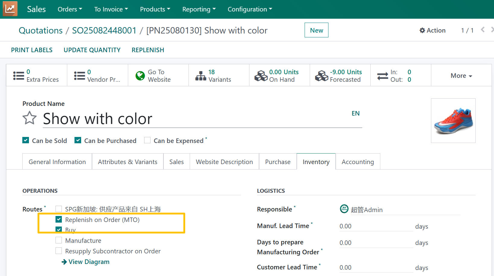Uncheck the Can be Sold checkbox
This screenshot has width=494, height=276.
tap(26, 140)
